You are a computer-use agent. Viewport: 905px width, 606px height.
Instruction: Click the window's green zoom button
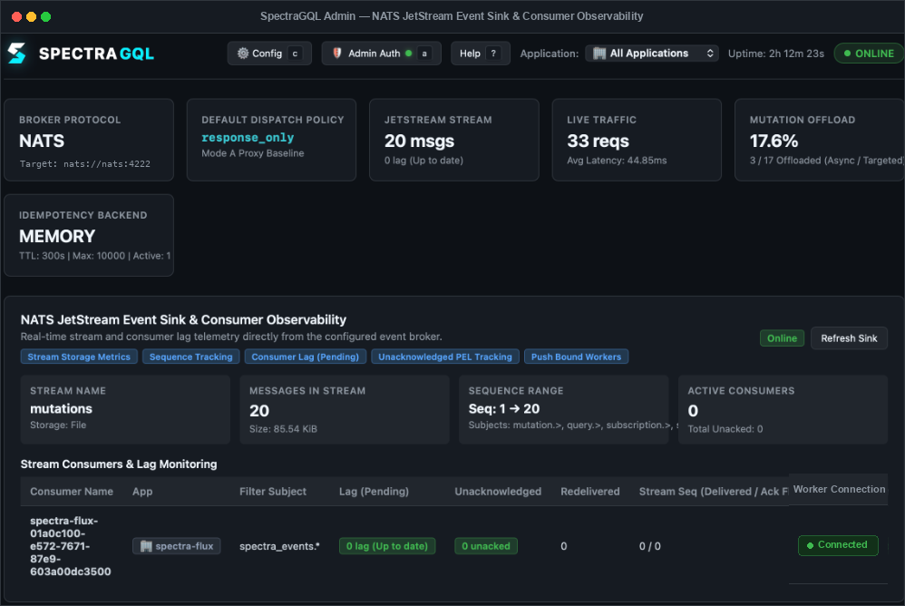click(46, 16)
